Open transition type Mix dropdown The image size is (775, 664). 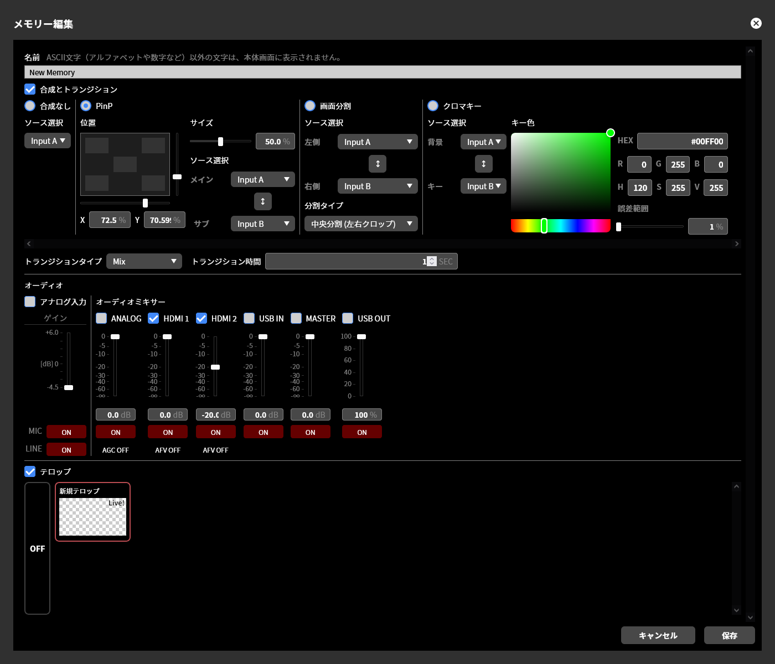(144, 261)
